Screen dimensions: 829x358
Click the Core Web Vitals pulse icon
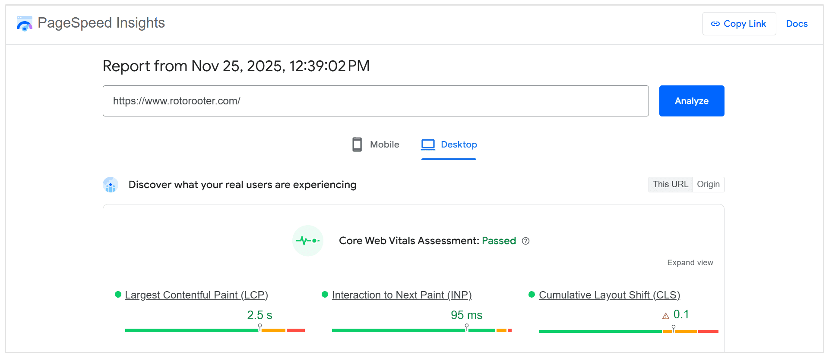pos(308,241)
